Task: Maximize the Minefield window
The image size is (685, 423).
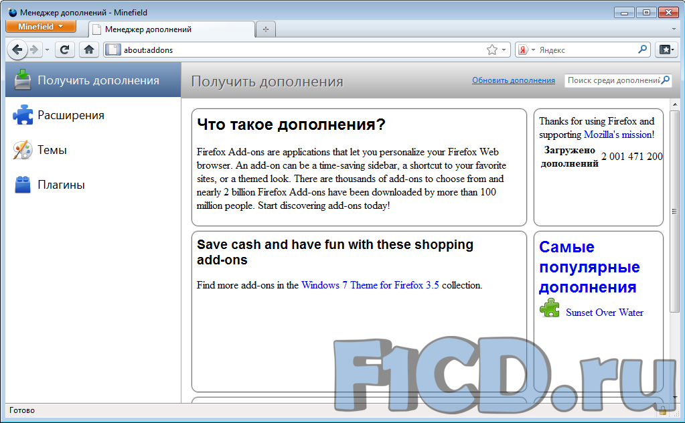Action: pyautogui.click(x=646, y=12)
